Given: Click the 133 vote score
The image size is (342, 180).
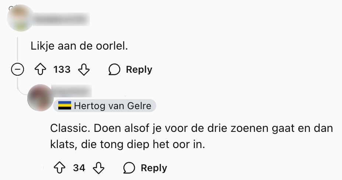Looking at the screenshot, I should click(62, 69).
